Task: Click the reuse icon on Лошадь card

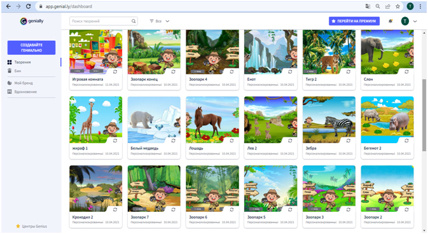Action: click(x=231, y=141)
